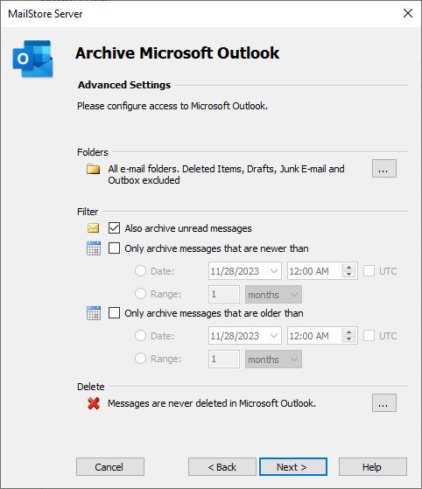The height and width of the screenshot is (489, 422).
Task: Increase the newer than time with up arrow
Action: [349, 268]
